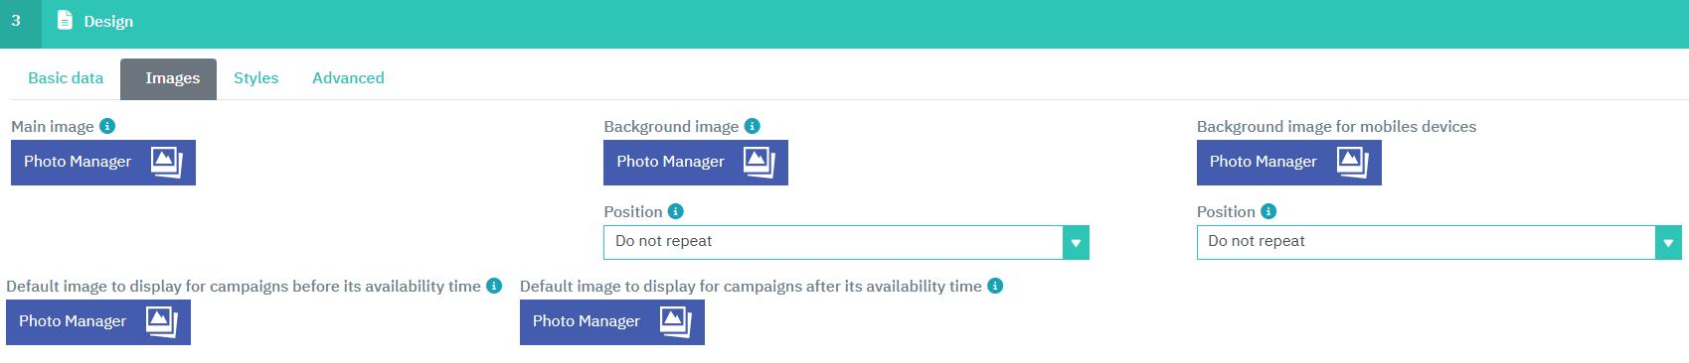
Task: Switch to the Basic data tab
Action: point(66,78)
